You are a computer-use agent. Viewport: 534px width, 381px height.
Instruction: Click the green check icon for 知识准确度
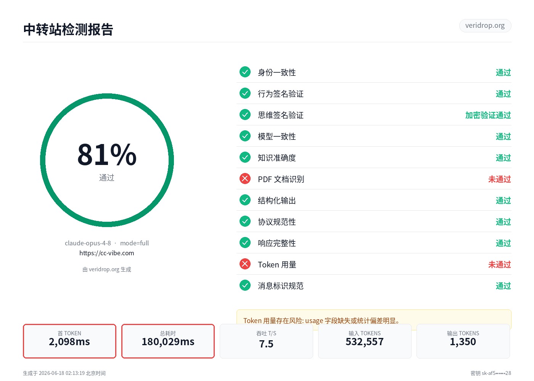pos(245,157)
